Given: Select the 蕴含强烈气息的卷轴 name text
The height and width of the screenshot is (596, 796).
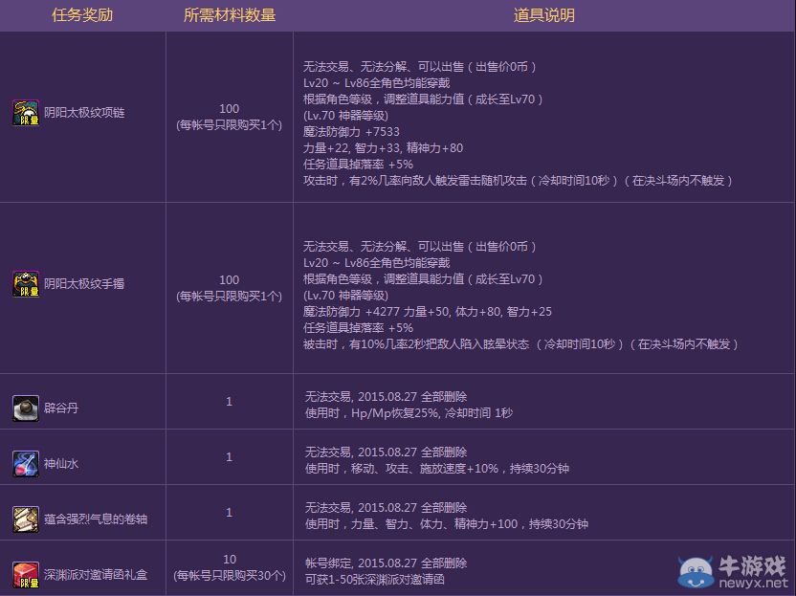Looking at the screenshot, I should point(96,519).
